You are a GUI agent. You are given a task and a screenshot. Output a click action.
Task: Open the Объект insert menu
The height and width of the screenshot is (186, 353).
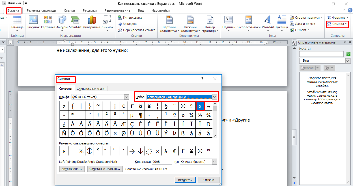coord(300,30)
